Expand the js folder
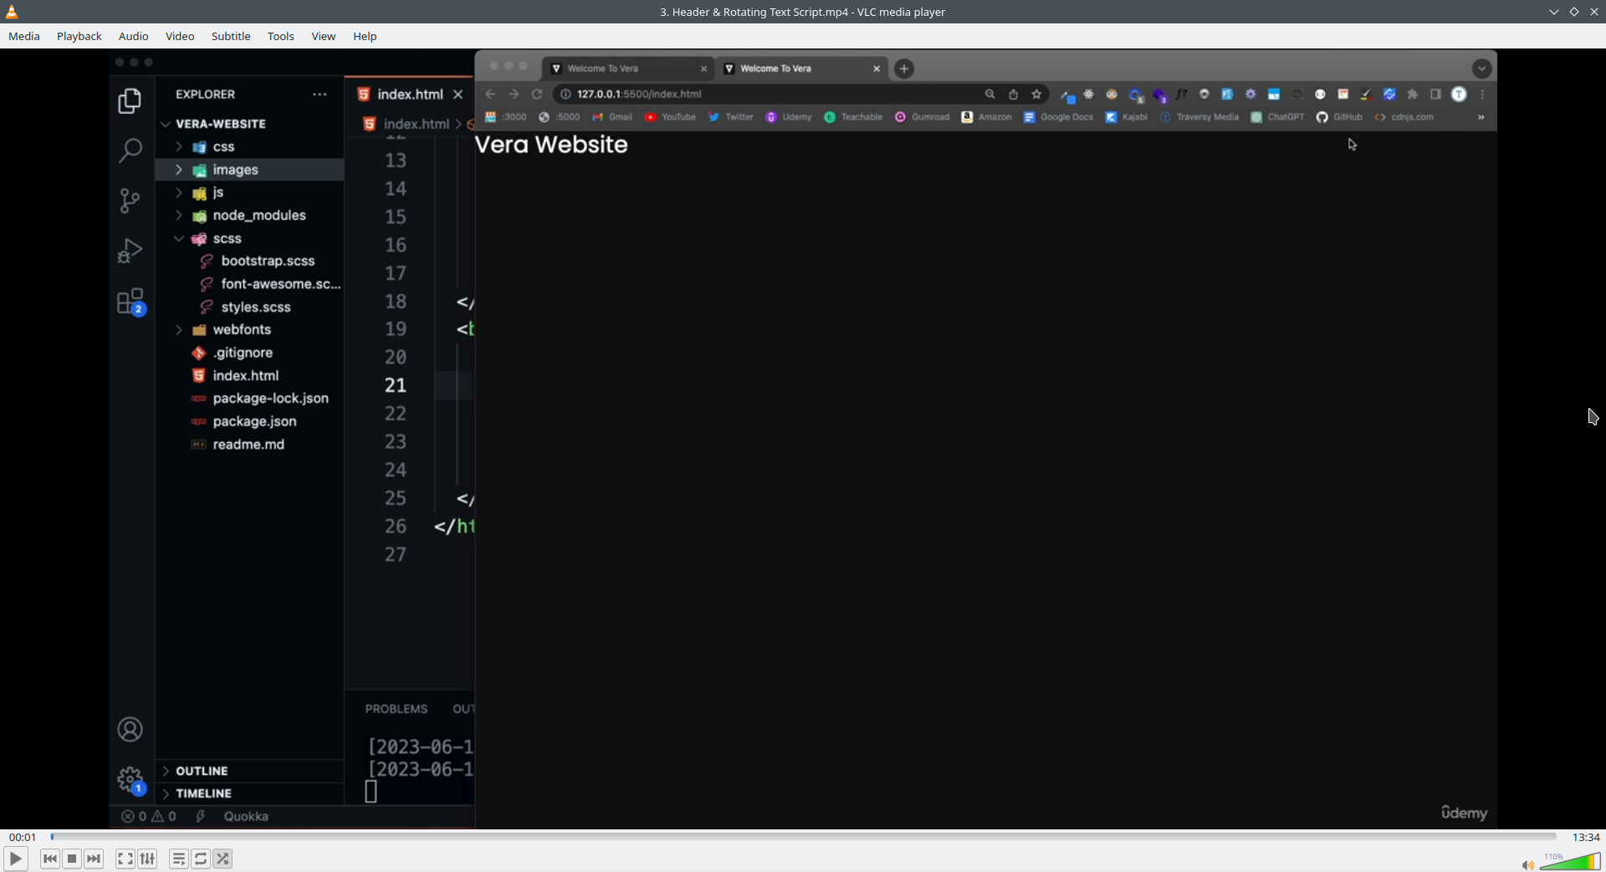 [x=178, y=192]
